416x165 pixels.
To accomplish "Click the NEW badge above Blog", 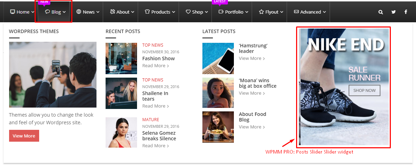I will [44, 2].
